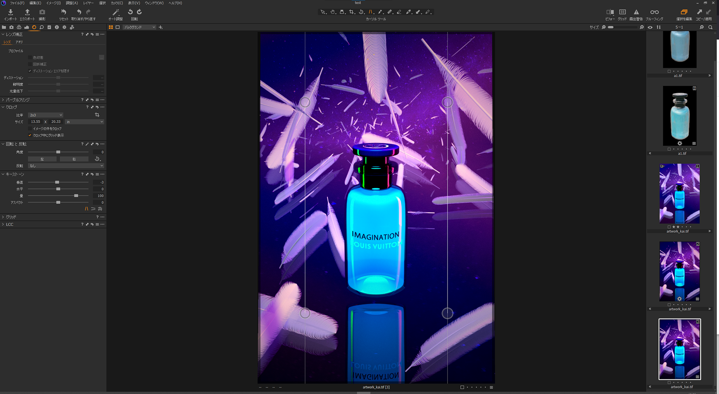Expand the Purple Fringing panel
Screen dimensions: 719x394
(x=3, y=100)
